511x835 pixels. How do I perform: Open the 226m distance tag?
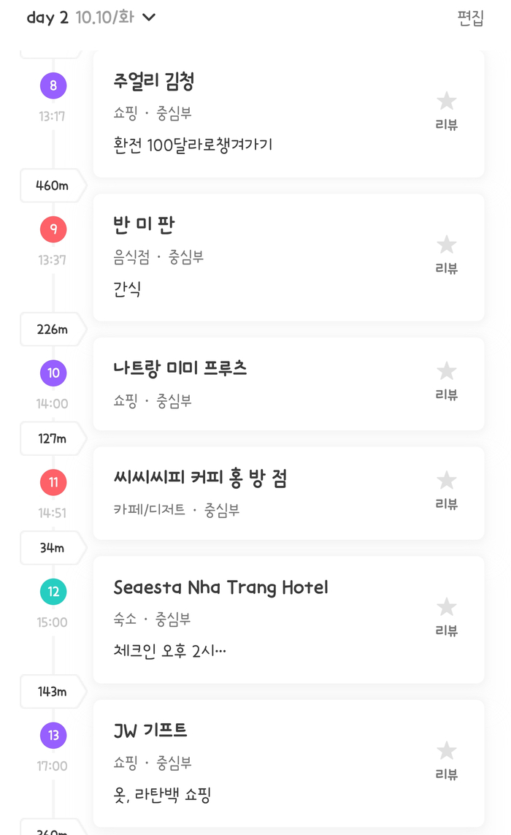53,329
